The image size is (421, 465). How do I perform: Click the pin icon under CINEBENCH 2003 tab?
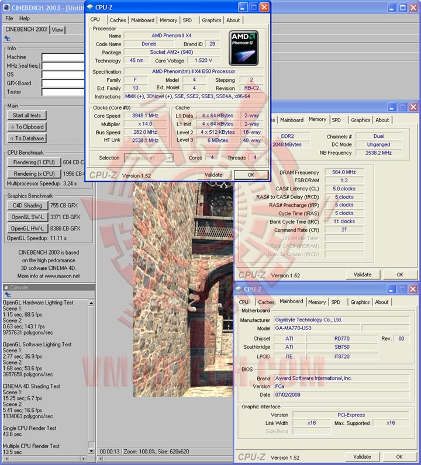pos(8,39)
